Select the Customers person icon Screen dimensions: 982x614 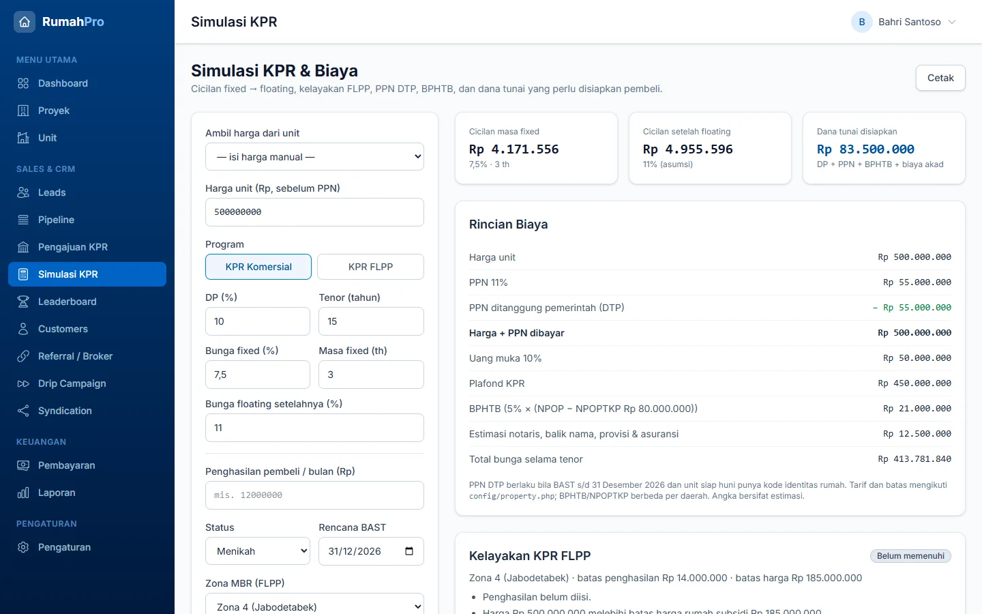[x=23, y=329]
